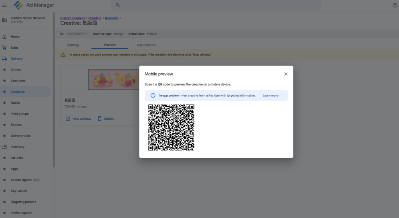Click the Sales cart icon

coord(4,48)
